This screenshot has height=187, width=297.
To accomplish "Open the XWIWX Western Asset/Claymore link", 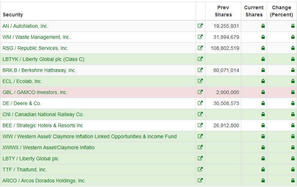I will [x=49, y=147].
